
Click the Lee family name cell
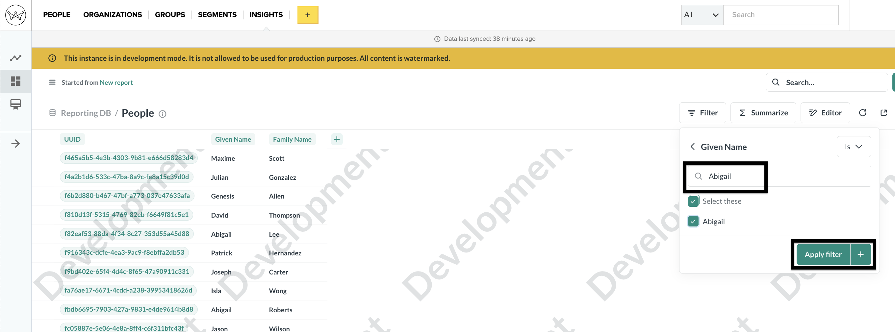(x=274, y=234)
